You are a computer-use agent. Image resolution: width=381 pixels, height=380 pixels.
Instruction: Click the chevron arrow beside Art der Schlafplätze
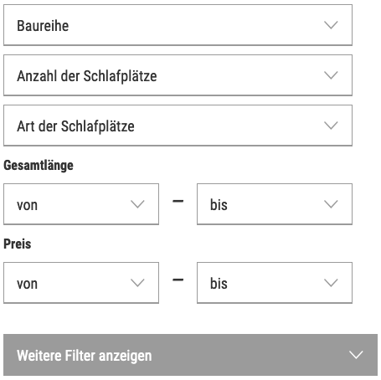[x=331, y=126]
